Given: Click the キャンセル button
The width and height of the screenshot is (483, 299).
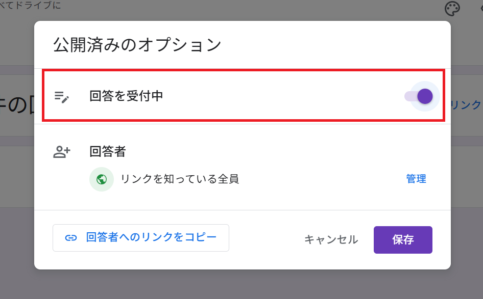Looking at the screenshot, I should click(331, 240).
